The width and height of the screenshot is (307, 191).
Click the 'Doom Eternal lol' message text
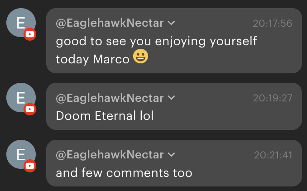pos(105,115)
